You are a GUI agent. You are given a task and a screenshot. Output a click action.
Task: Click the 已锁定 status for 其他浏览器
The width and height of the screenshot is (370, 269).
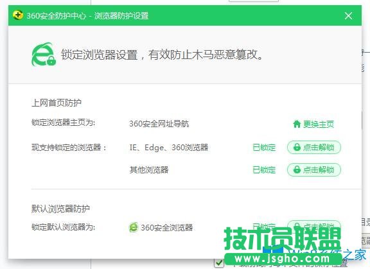264,169
